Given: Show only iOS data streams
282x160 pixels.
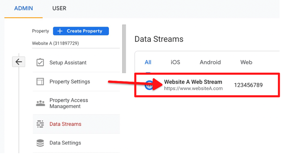Looking at the screenshot, I should (175, 62).
